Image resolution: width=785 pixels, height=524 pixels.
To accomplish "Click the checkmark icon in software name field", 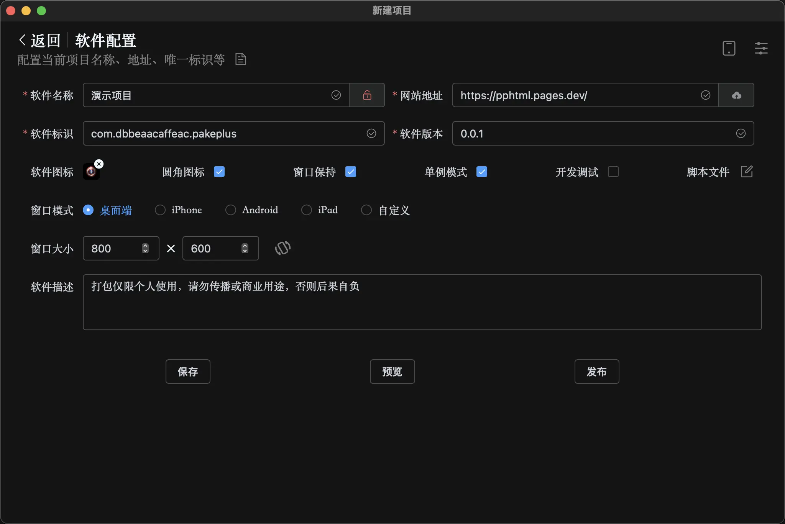I will point(336,95).
